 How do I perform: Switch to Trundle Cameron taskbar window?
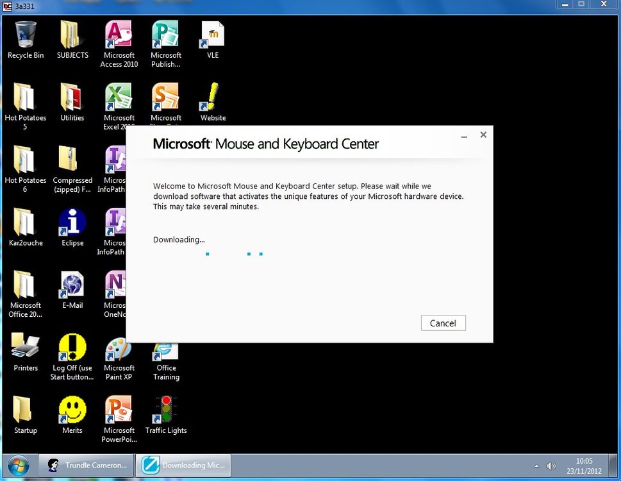click(85, 465)
